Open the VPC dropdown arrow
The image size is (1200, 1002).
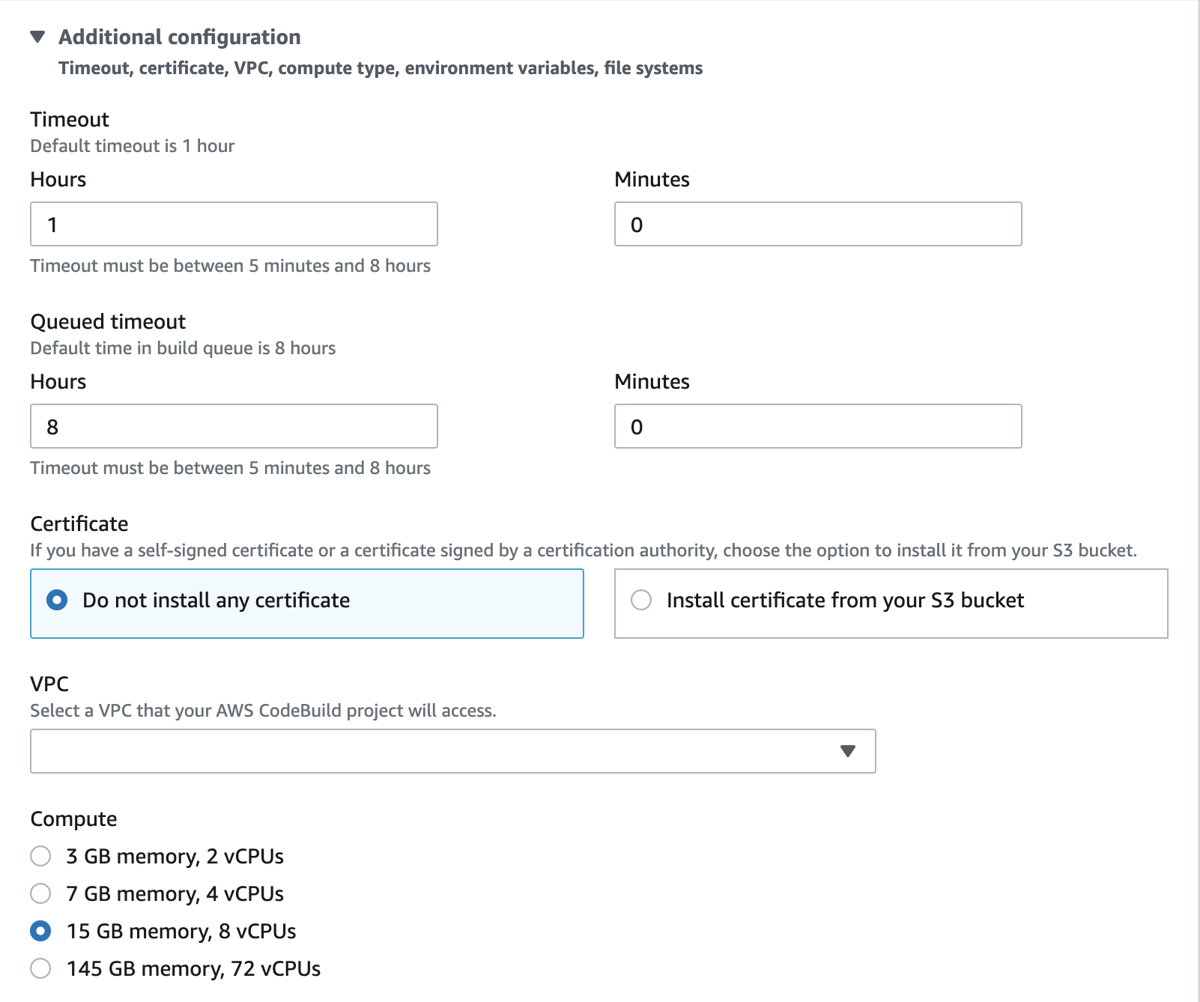pos(847,751)
